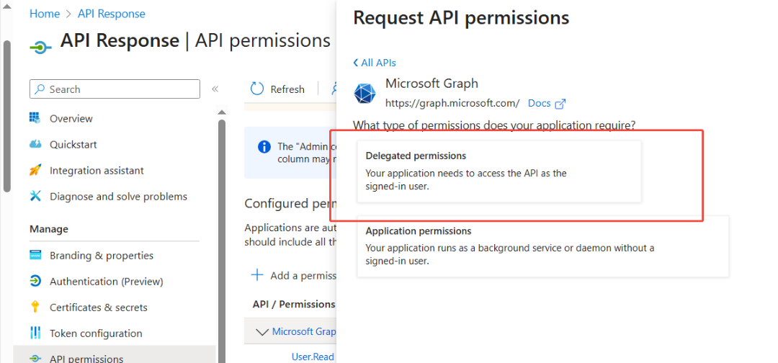Collapse the Microsoft Graph permissions row
778x363 pixels.
(x=261, y=332)
